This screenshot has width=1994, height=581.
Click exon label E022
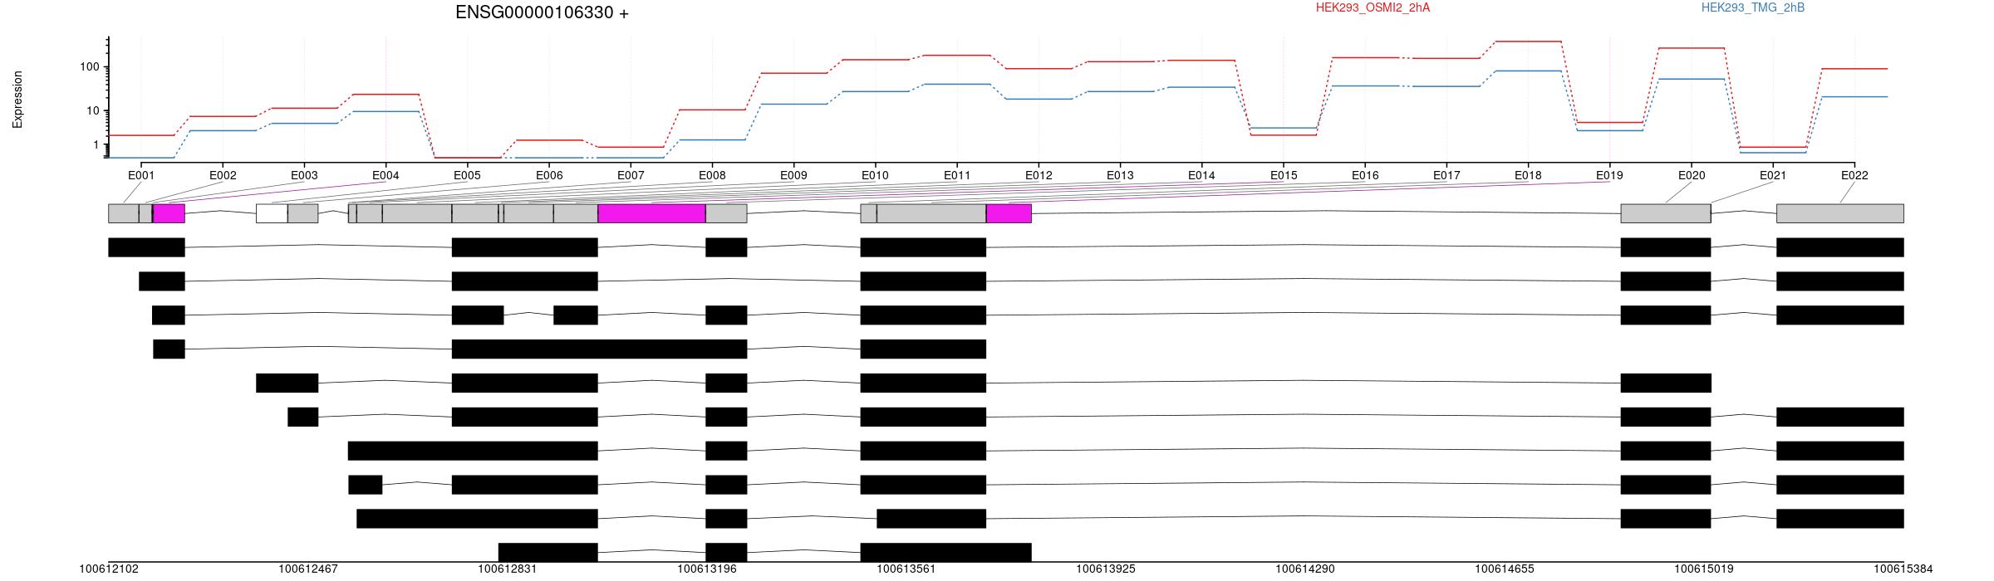(1854, 175)
